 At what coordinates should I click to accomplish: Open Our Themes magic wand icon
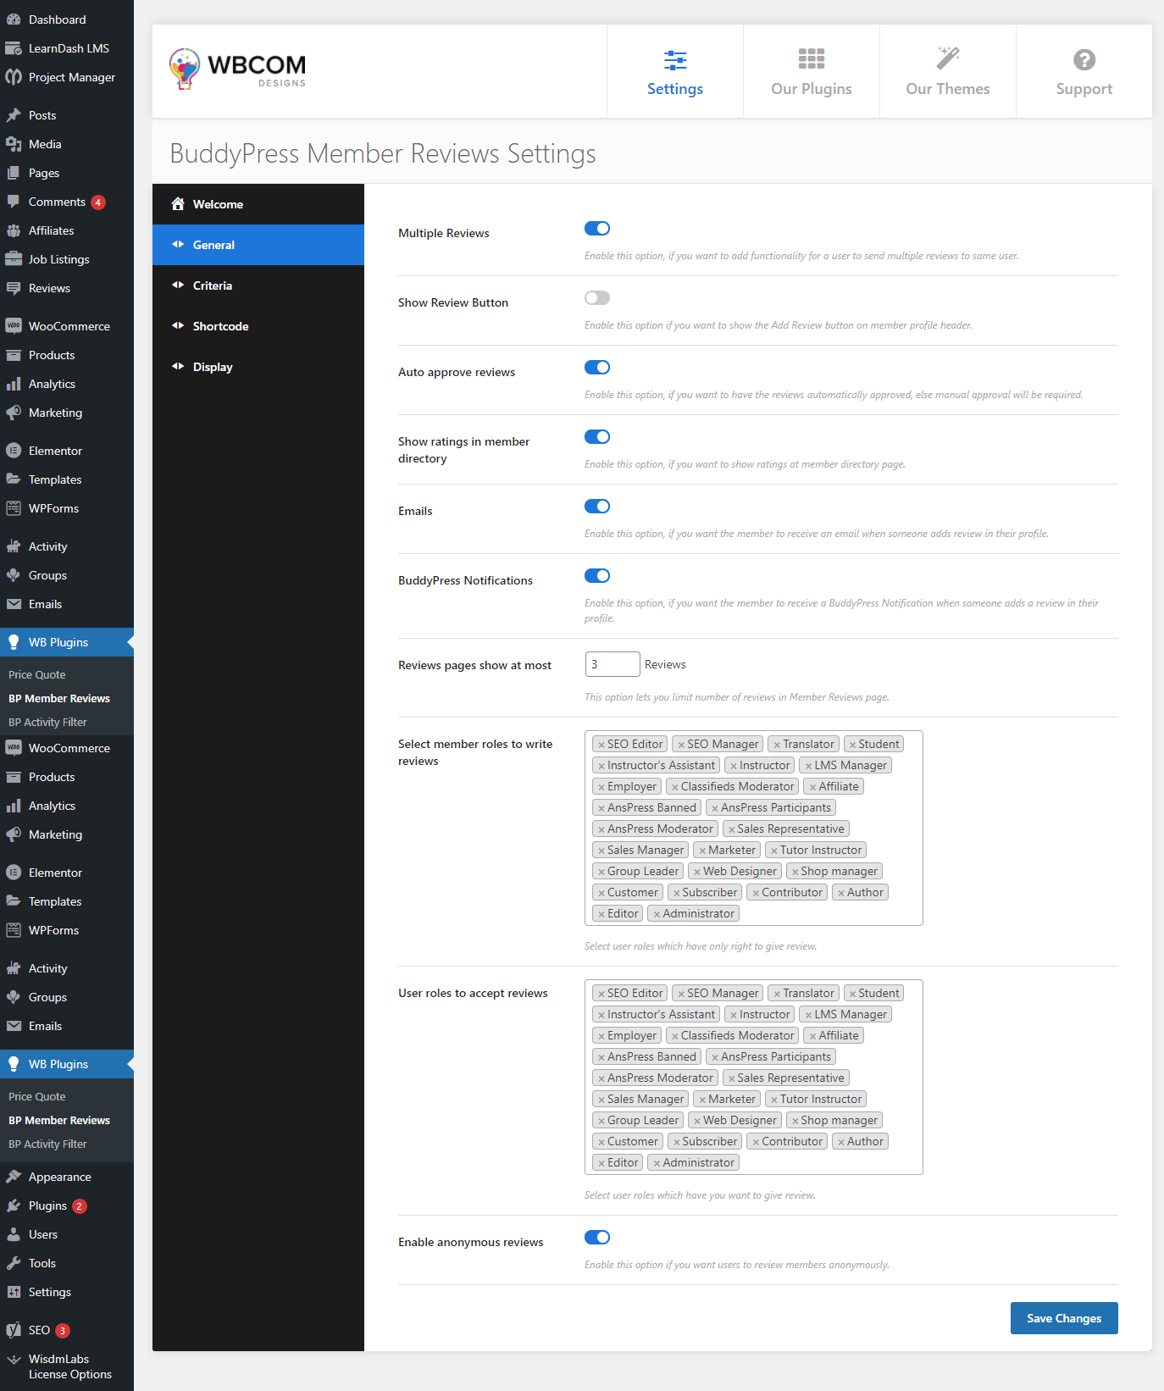tap(947, 58)
